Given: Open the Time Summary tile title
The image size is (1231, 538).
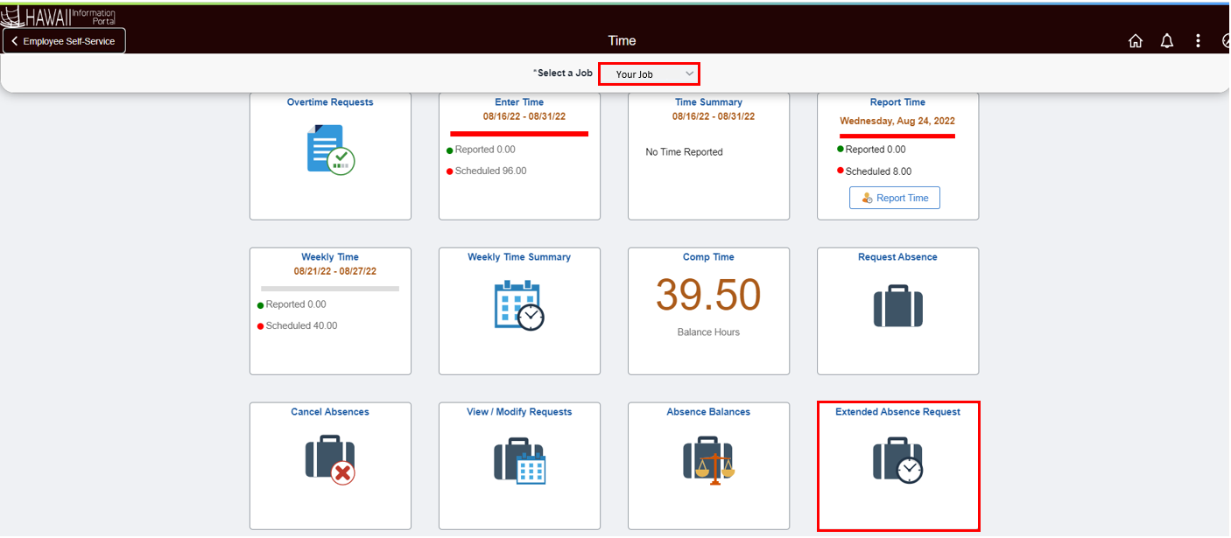Looking at the screenshot, I should (708, 102).
